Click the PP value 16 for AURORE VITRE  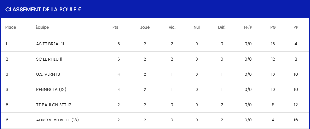[x=296, y=120]
